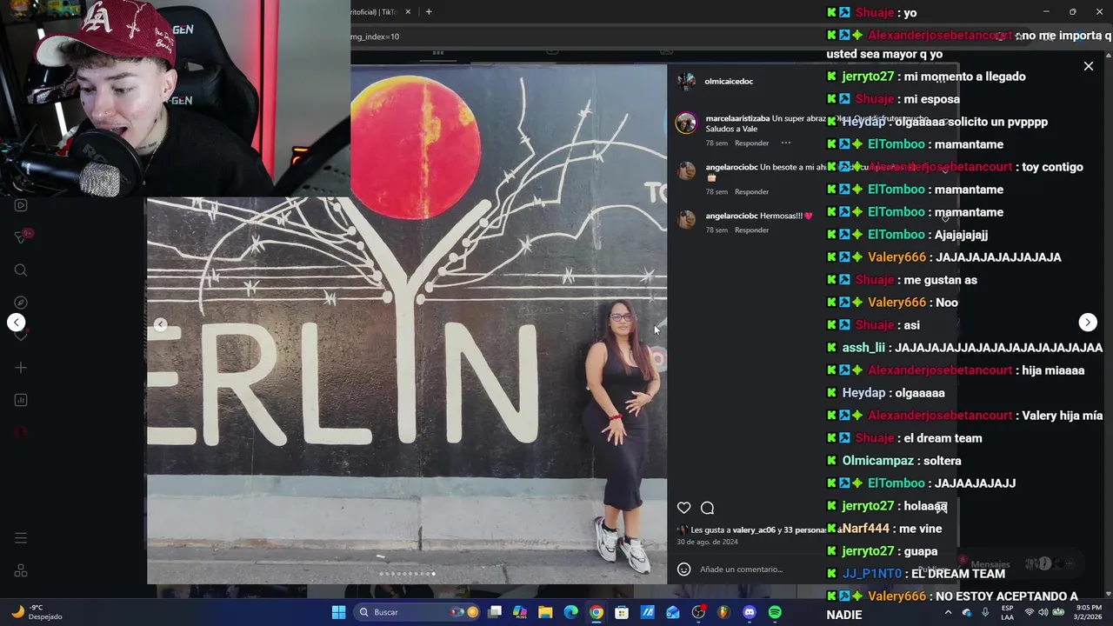Click chat username Narf444
Image resolution: width=1113 pixels, height=626 pixels.
pos(865,529)
